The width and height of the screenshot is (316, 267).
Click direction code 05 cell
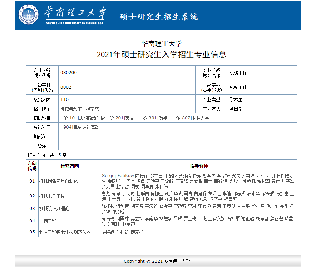[32, 232]
